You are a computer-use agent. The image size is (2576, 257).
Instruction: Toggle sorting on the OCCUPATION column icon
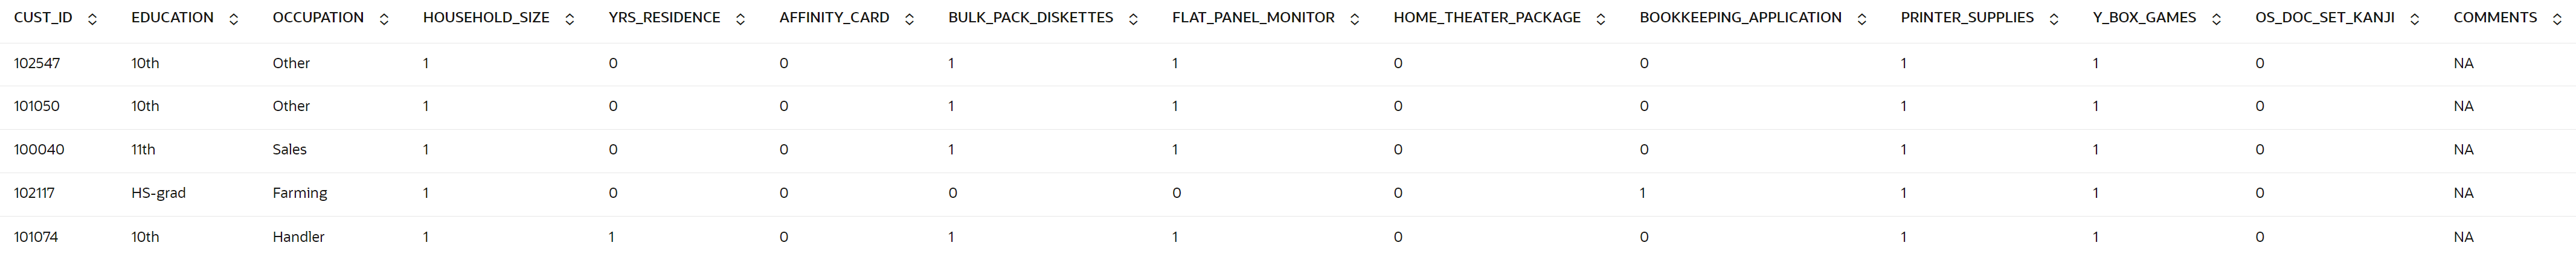(384, 19)
